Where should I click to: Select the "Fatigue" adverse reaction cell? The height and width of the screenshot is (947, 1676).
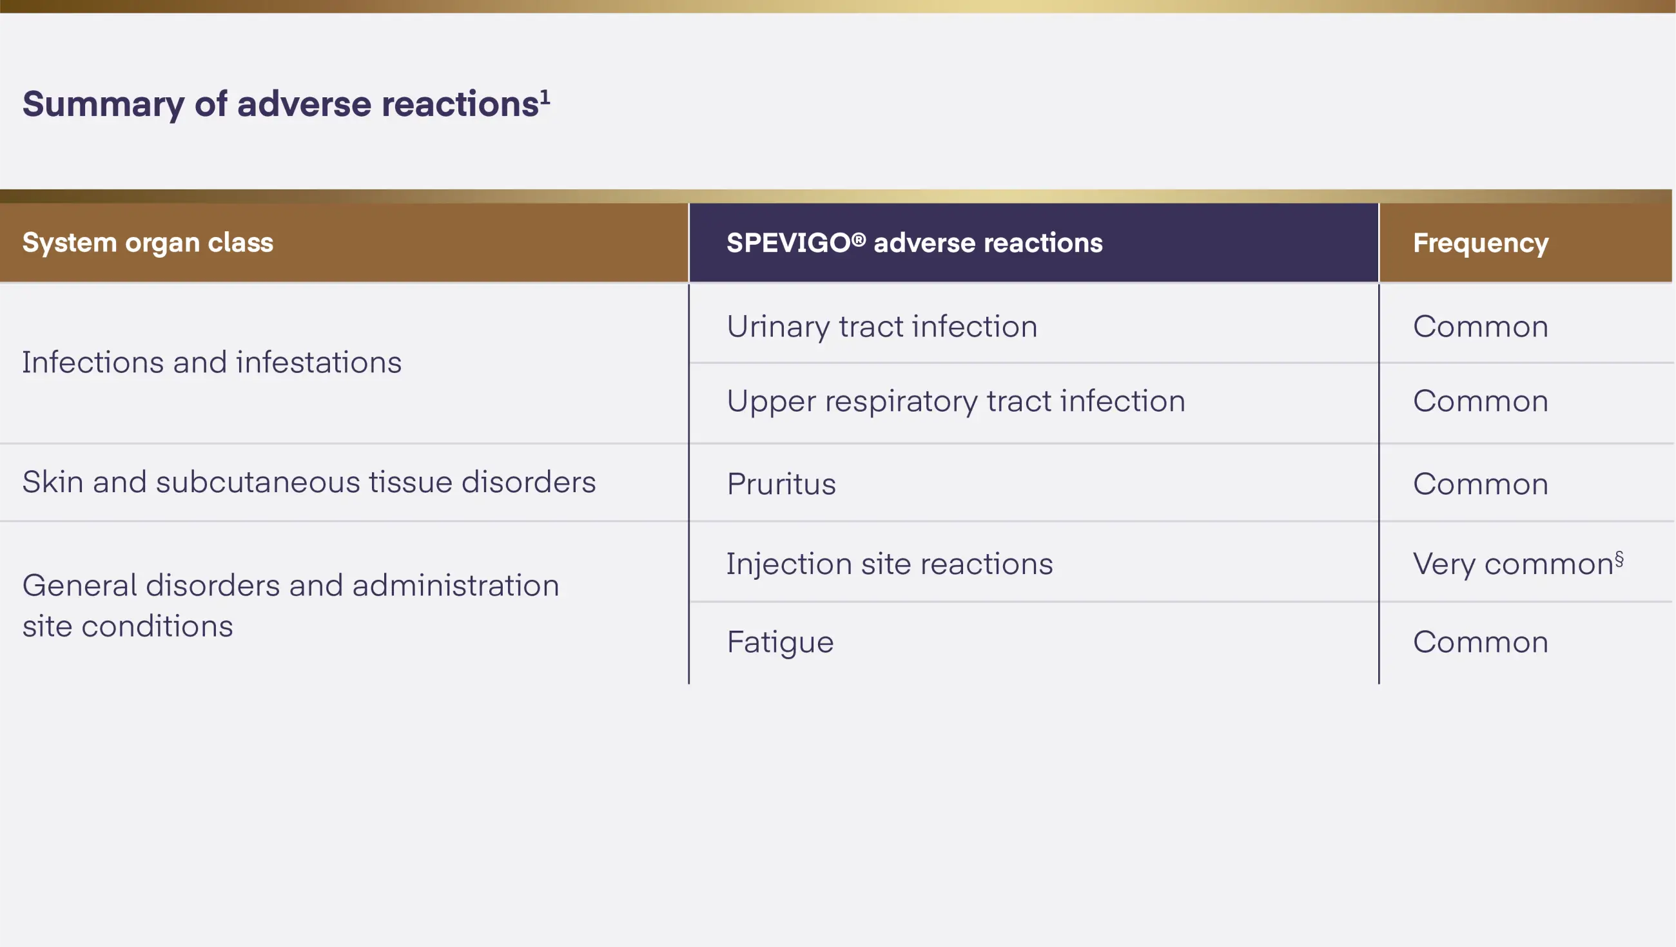(780, 642)
